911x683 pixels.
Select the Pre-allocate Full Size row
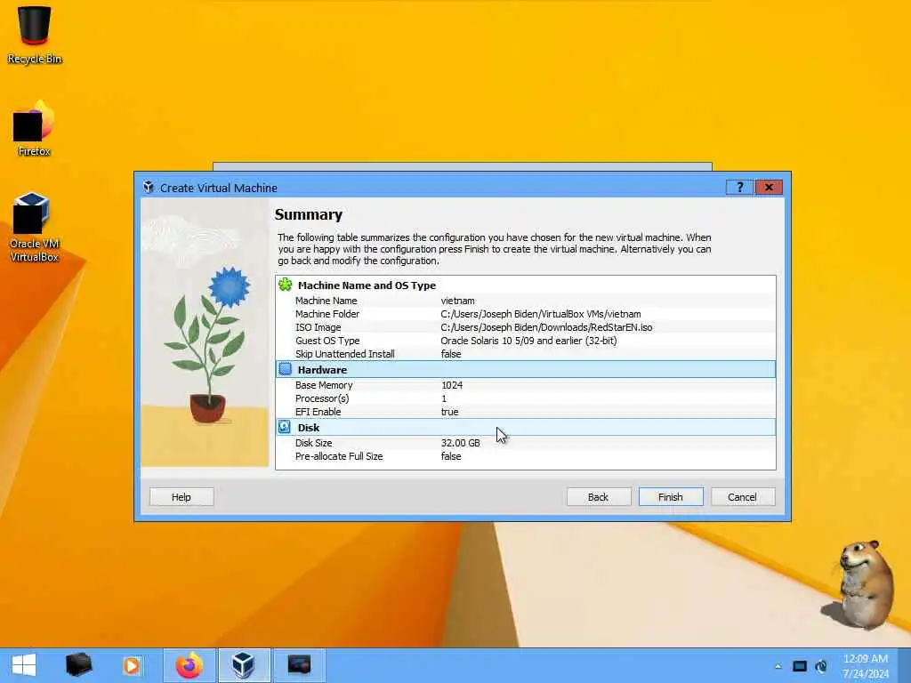point(526,456)
